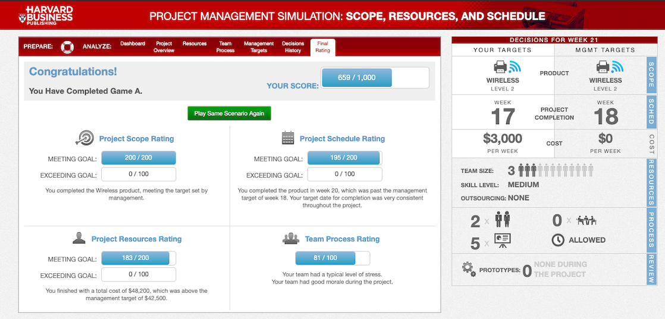Click the Your Targets column header
This screenshot has width=665, height=319.
(x=503, y=50)
